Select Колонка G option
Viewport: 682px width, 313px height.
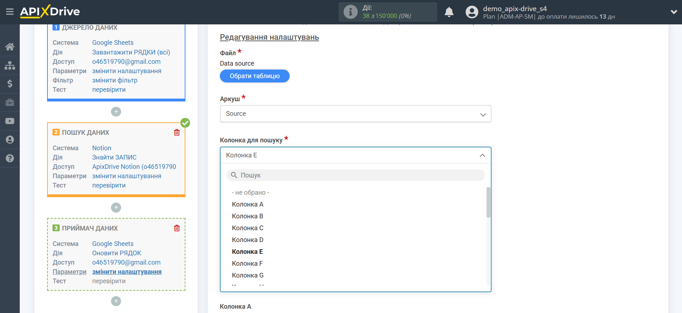[248, 275]
